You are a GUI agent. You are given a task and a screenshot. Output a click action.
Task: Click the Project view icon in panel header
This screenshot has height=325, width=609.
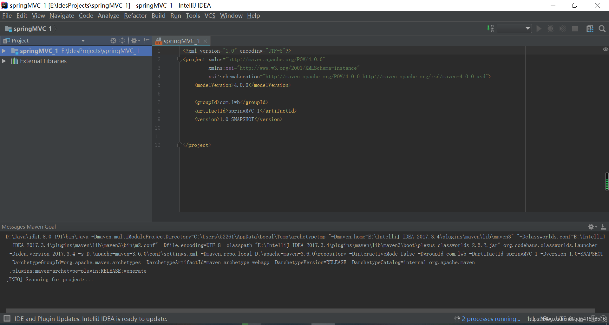[6, 41]
